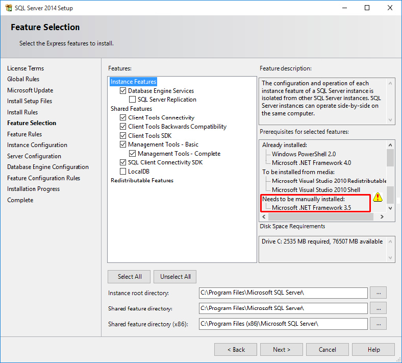Select the Feature Selection step
402x363 pixels.
pyautogui.click(x=32, y=123)
